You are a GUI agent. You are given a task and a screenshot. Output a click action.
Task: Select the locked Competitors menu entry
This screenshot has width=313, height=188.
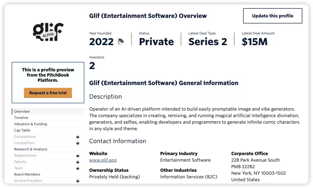point(48,143)
